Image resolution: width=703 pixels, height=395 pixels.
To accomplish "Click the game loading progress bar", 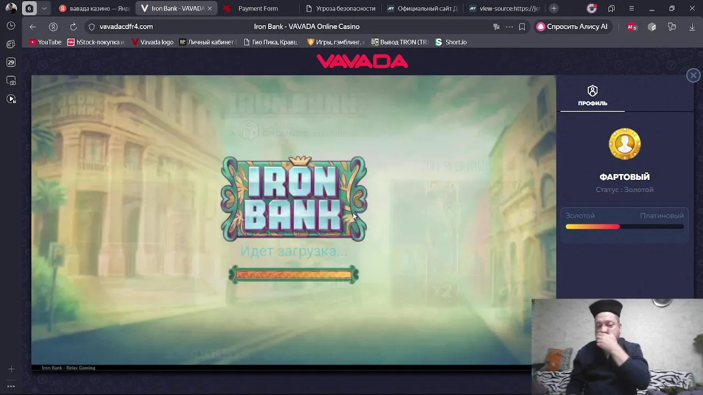I will click(x=294, y=274).
